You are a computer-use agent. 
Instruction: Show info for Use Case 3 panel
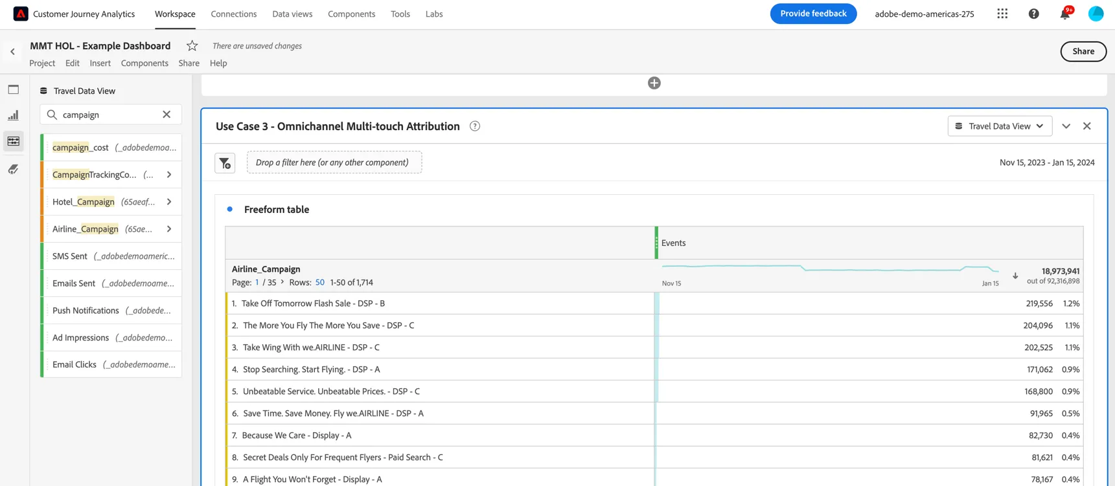pos(475,126)
